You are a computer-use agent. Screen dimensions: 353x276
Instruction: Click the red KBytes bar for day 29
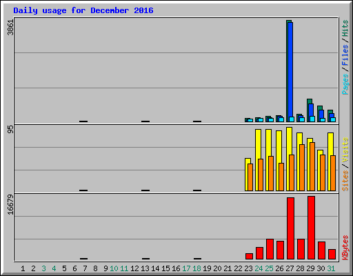[311, 228]
